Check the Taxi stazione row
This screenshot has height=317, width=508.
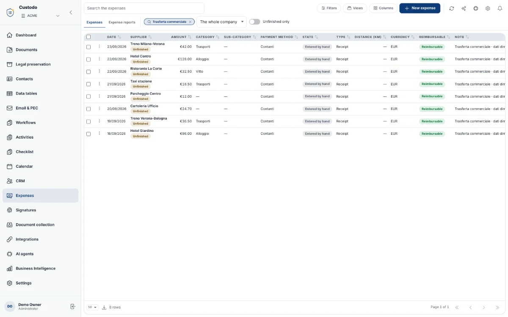pos(88,84)
